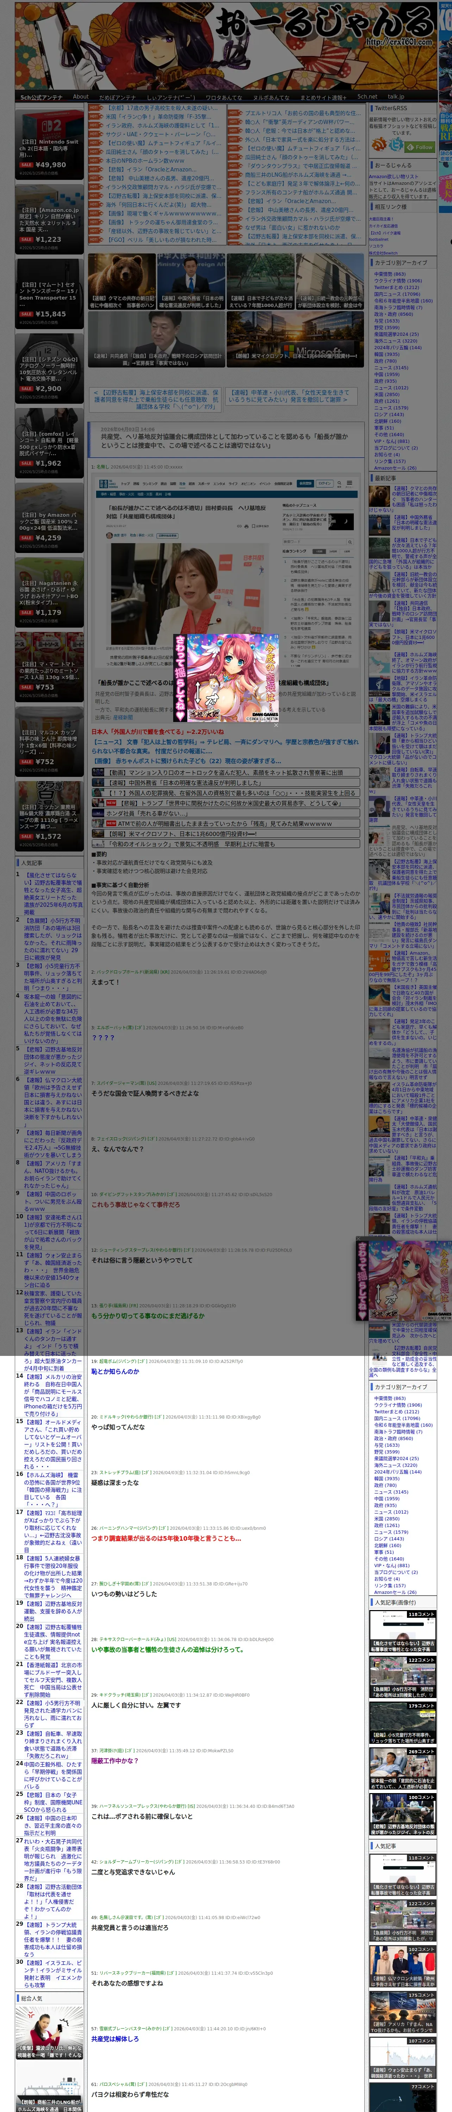Select ワロタあんてな in the navigation bar
The width and height of the screenshot is (452, 2112).
(x=223, y=97)
